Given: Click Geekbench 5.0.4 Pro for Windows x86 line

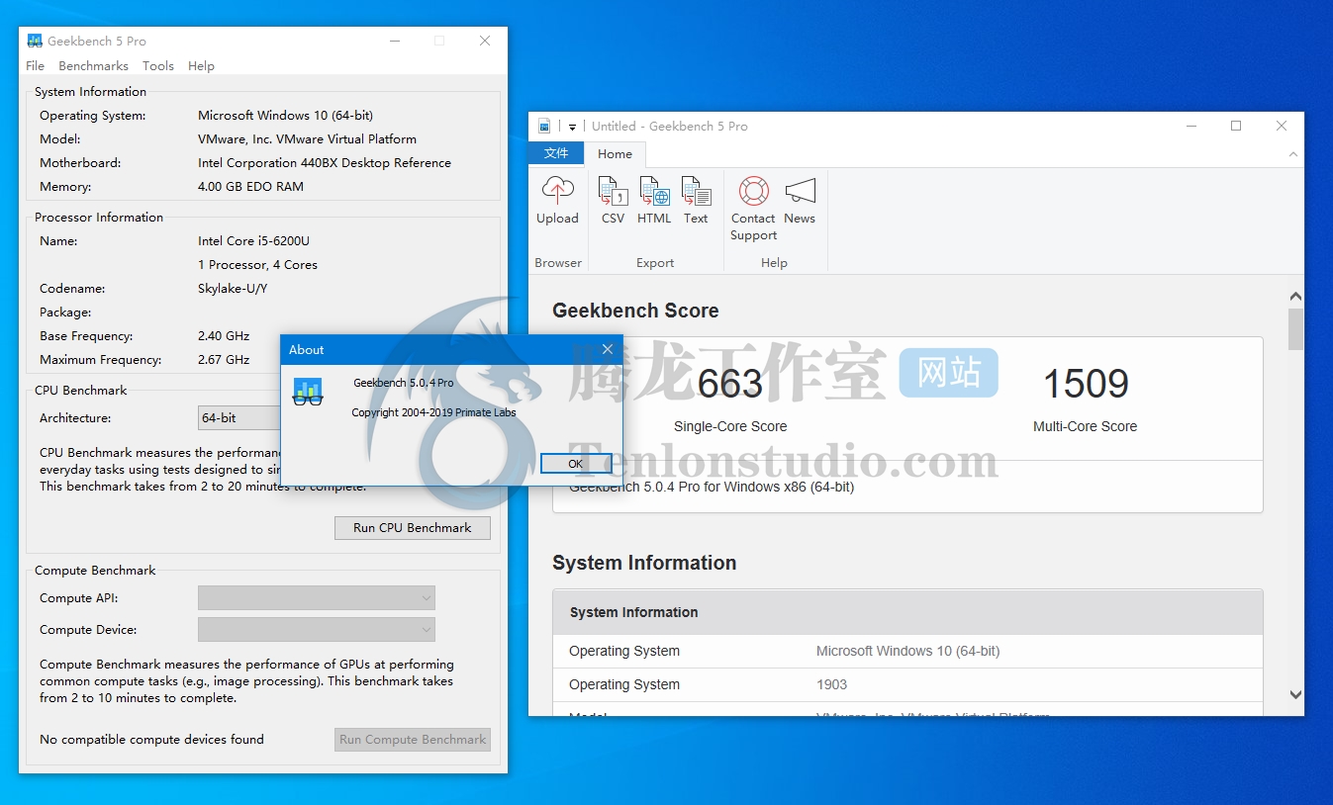Looking at the screenshot, I should [x=712, y=487].
